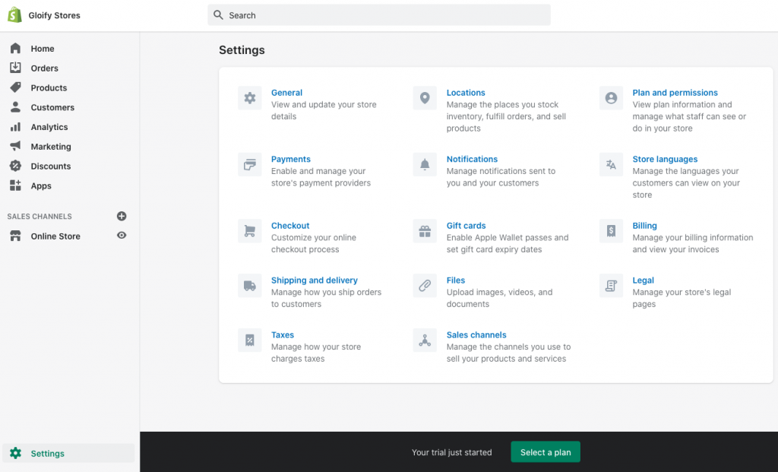Click the Products tag icon
Viewport: 778px width, 472px height.
pyautogui.click(x=15, y=87)
